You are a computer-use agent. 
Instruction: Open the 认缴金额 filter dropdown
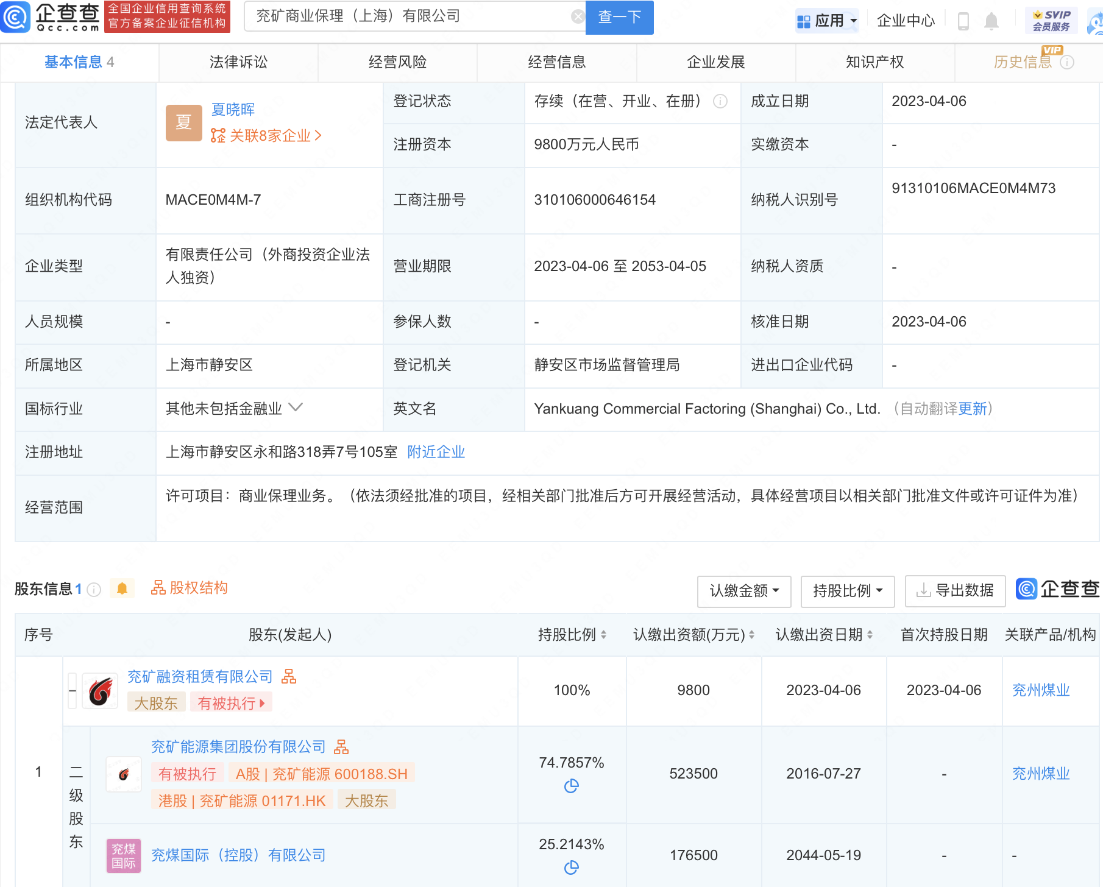pyautogui.click(x=744, y=591)
